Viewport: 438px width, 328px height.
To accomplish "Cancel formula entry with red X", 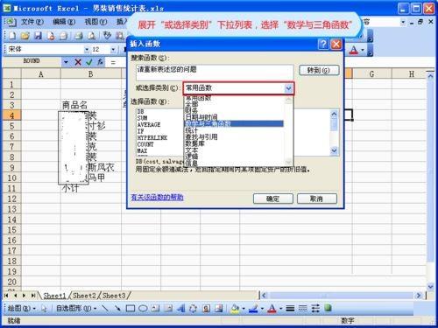I will pyautogui.click(x=78, y=62).
